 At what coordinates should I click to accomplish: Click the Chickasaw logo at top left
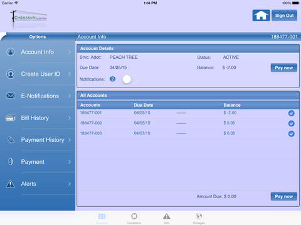click(x=29, y=18)
